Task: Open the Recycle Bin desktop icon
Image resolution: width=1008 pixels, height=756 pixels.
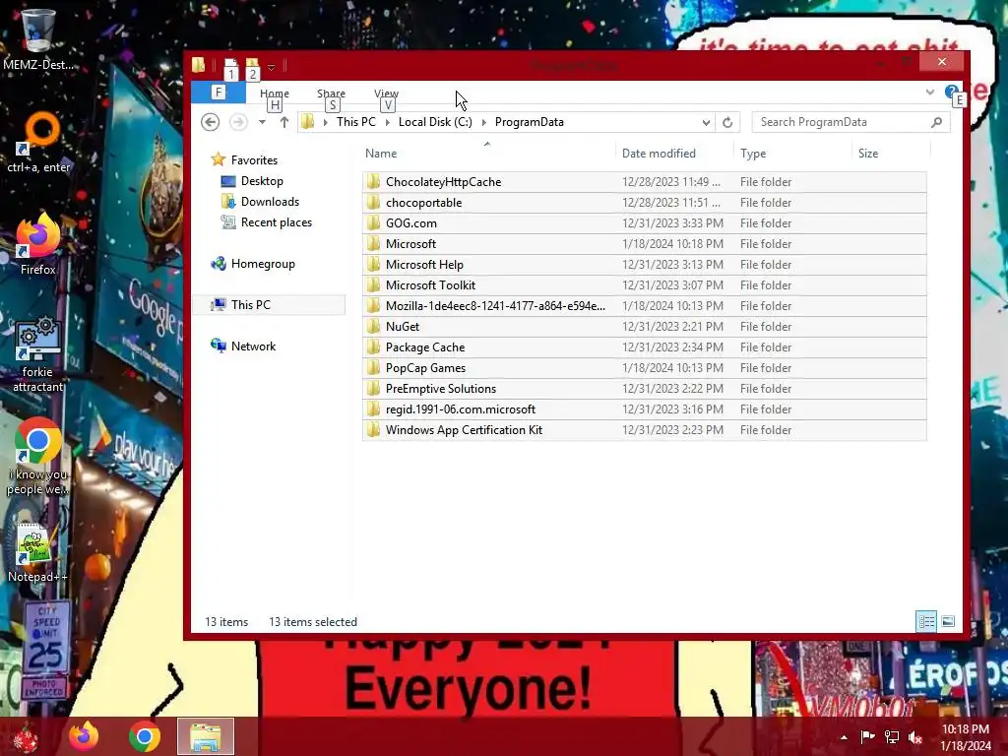Action: (x=38, y=39)
